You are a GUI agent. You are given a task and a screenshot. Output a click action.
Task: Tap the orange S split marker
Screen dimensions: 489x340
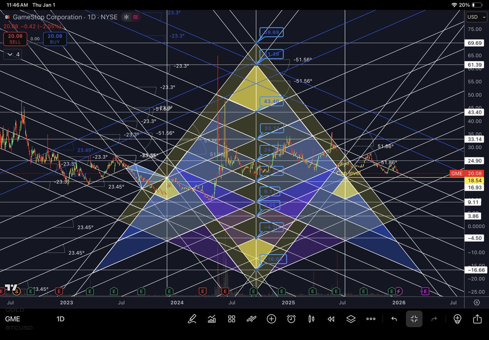(x=16, y=291)
